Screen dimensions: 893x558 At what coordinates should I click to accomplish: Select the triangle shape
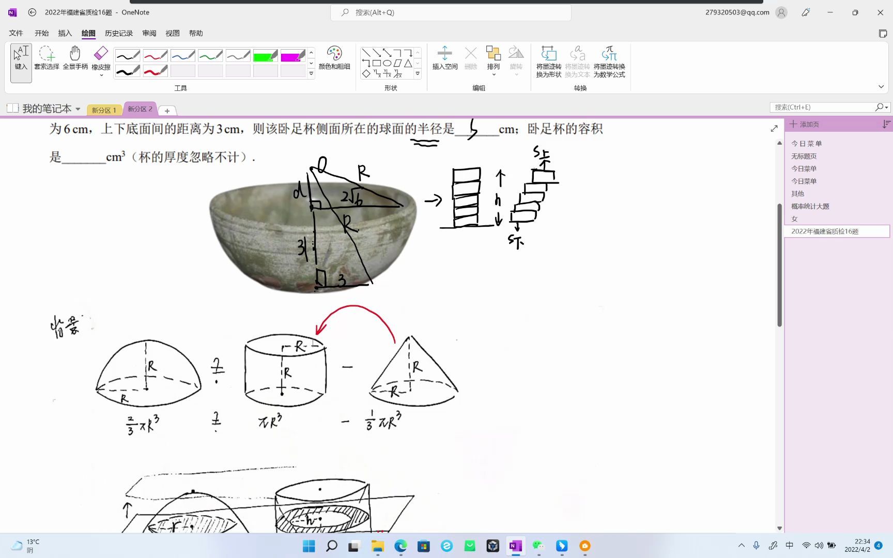point(408,63)
